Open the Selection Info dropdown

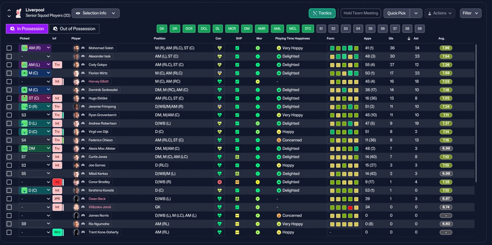(96, 13)
